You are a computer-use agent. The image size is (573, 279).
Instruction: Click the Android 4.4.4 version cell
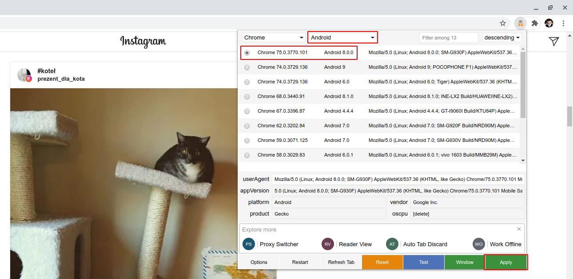[x=339, y=111]
